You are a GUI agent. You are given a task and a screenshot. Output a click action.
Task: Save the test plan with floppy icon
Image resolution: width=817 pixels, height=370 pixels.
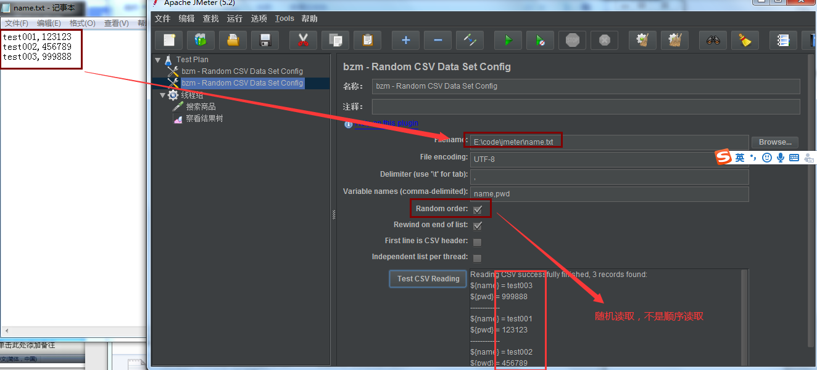[265, 41]
